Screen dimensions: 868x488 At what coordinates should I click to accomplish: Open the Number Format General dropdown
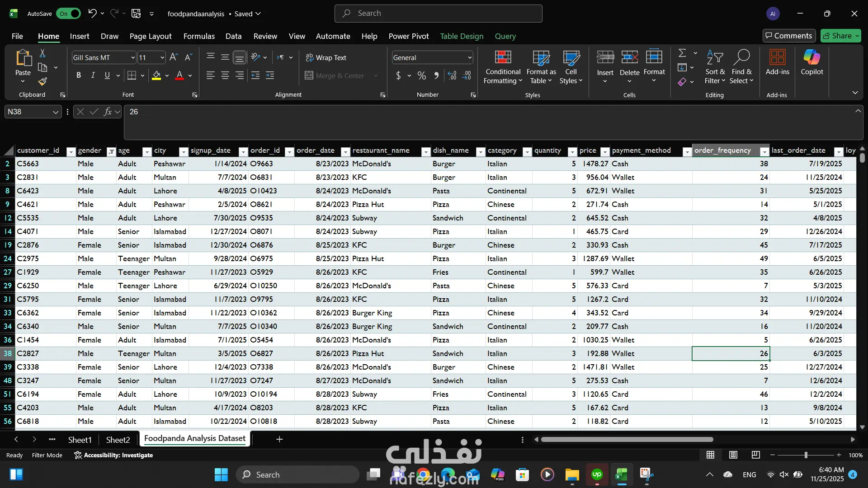(470, 57)
